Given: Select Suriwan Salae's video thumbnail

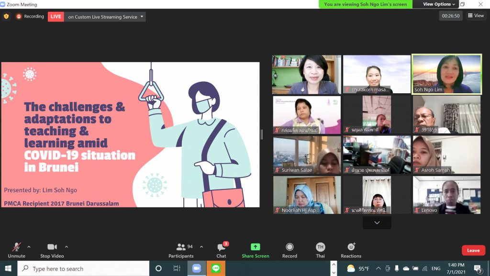Looking at the screenshot, I should (307, 155).
